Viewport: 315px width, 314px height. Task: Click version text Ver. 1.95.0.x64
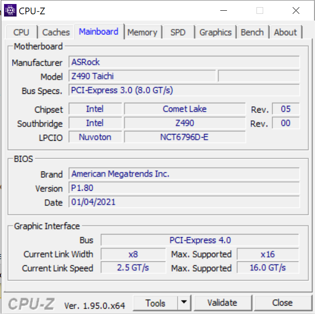pos(95,306)
